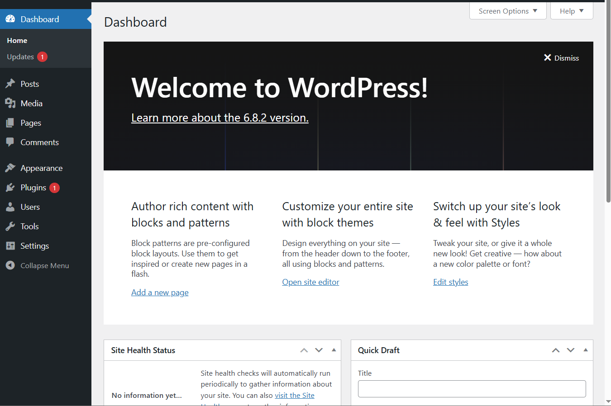Go to the Media menu
611x406 pixels.
coord(46,103)
